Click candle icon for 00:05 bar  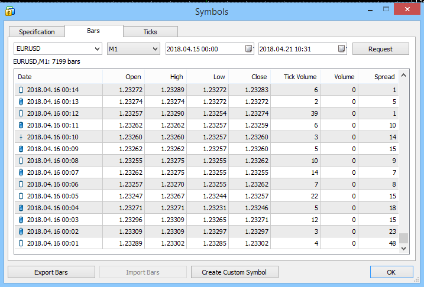coord(21,196)
